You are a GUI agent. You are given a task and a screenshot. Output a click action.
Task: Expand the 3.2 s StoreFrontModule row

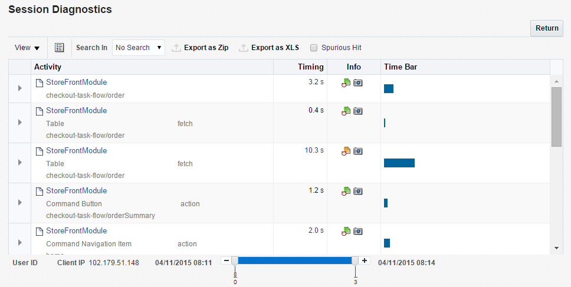(20, 88)
